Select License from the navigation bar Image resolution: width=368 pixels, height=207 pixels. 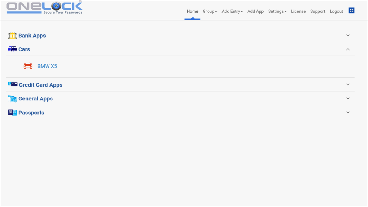[298, 11]
